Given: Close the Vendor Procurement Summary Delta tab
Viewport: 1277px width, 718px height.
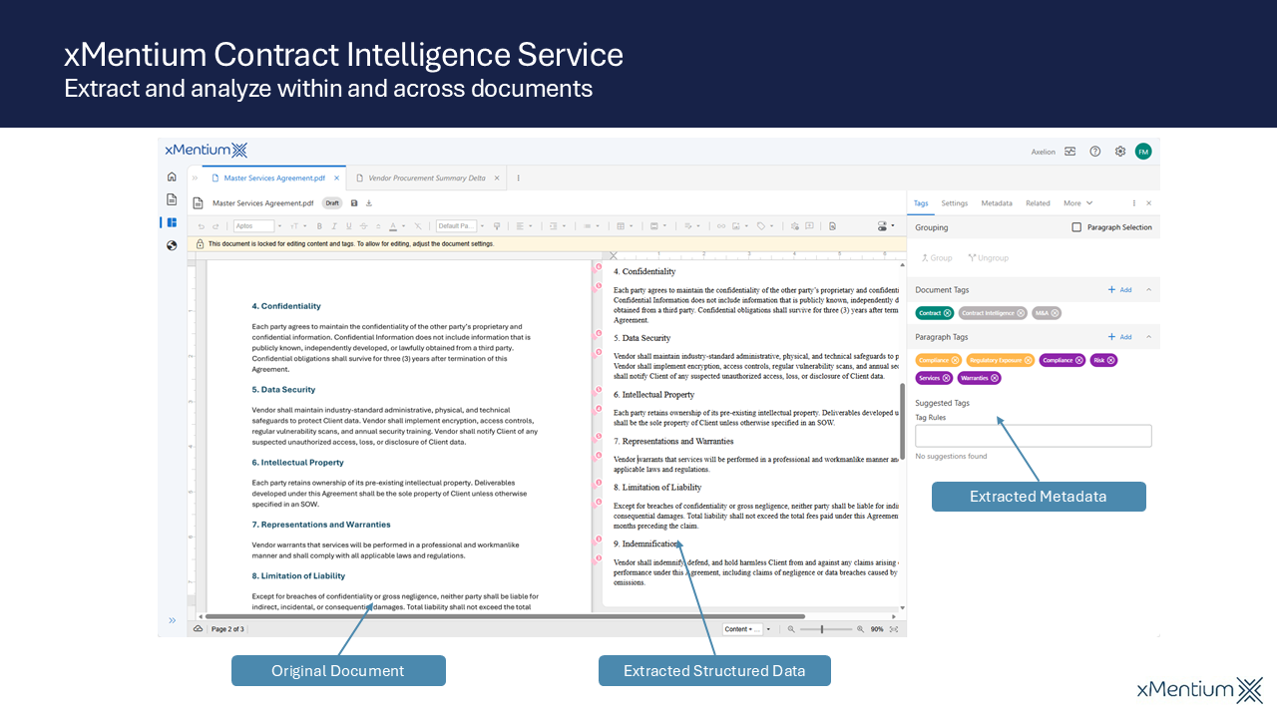Looking at the screenshot, I should coord(498,179).
